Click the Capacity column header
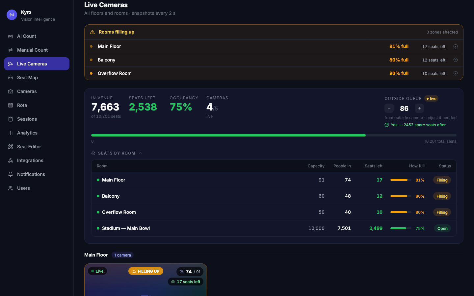 point(316,166)
